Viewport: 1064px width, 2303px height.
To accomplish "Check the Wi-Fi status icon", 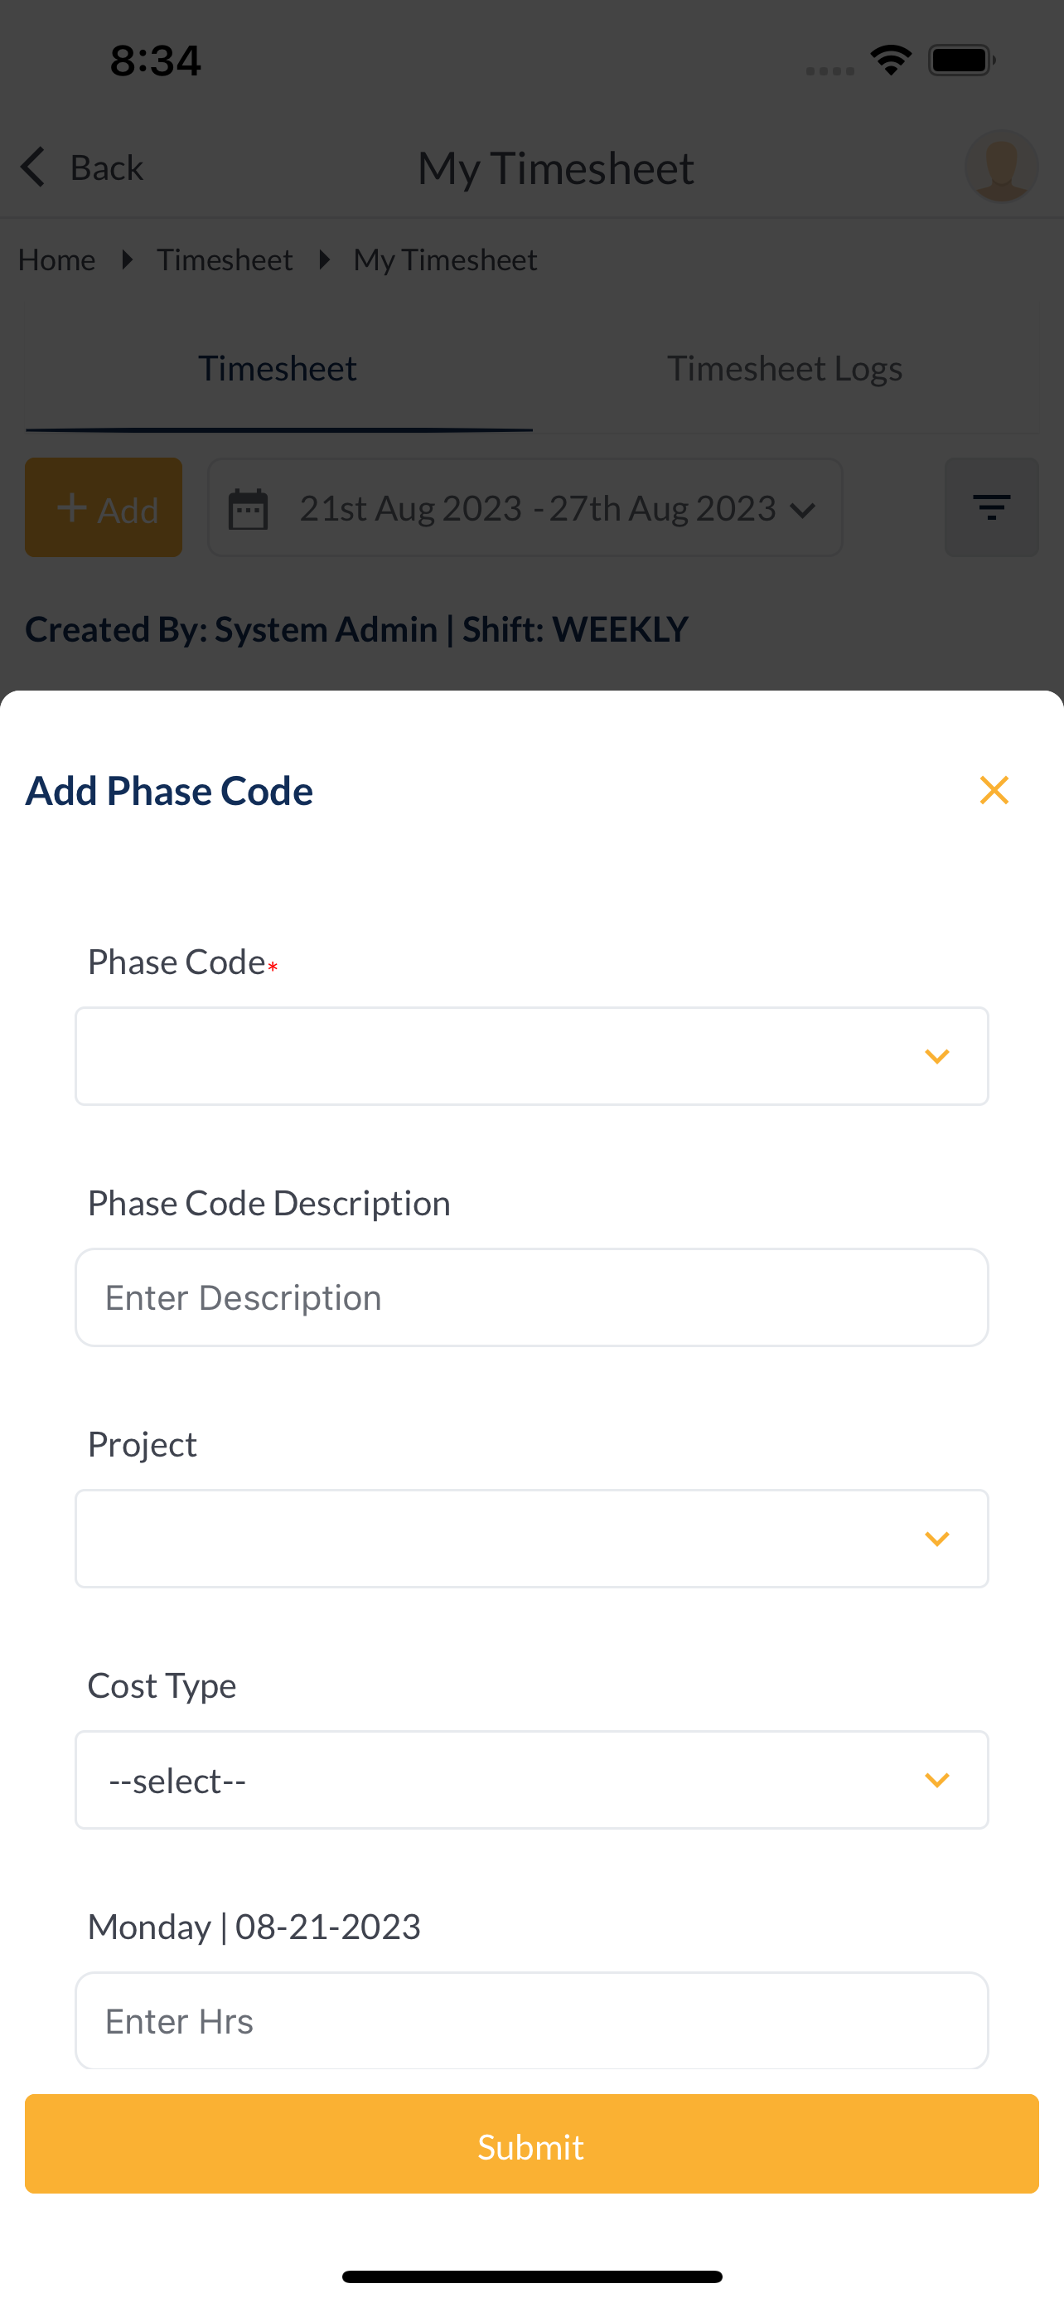I will [x=891, y=61].
